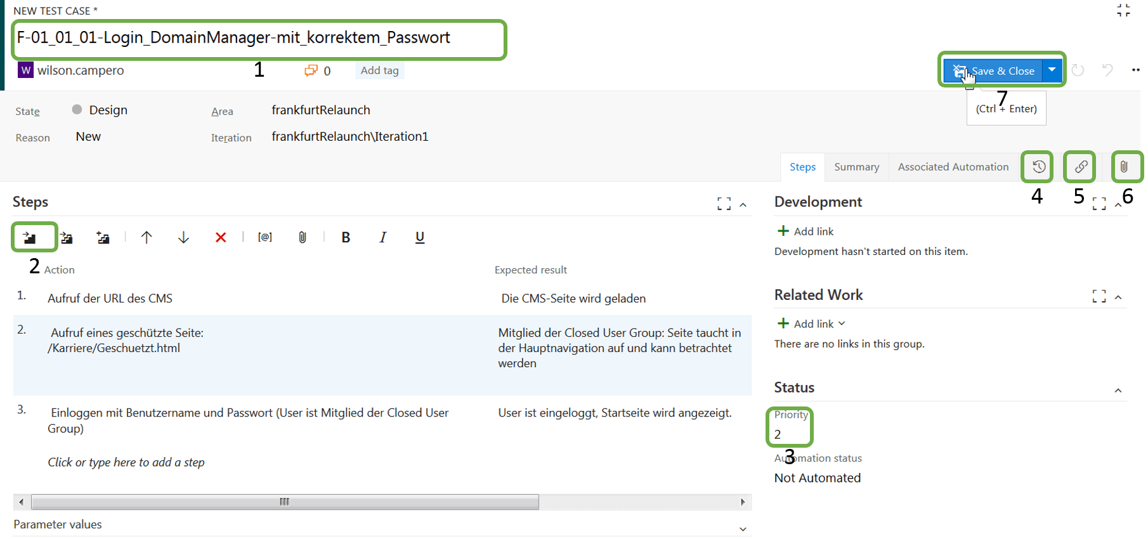The width and height of the screenshot is (1148, 539).
Task: Open the Save & Close dropdown arrow
Action: (1052, 70)
